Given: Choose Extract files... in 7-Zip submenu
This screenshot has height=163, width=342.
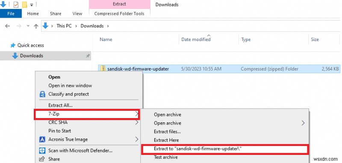Looking at the screenshot, I should coord(167,132).
